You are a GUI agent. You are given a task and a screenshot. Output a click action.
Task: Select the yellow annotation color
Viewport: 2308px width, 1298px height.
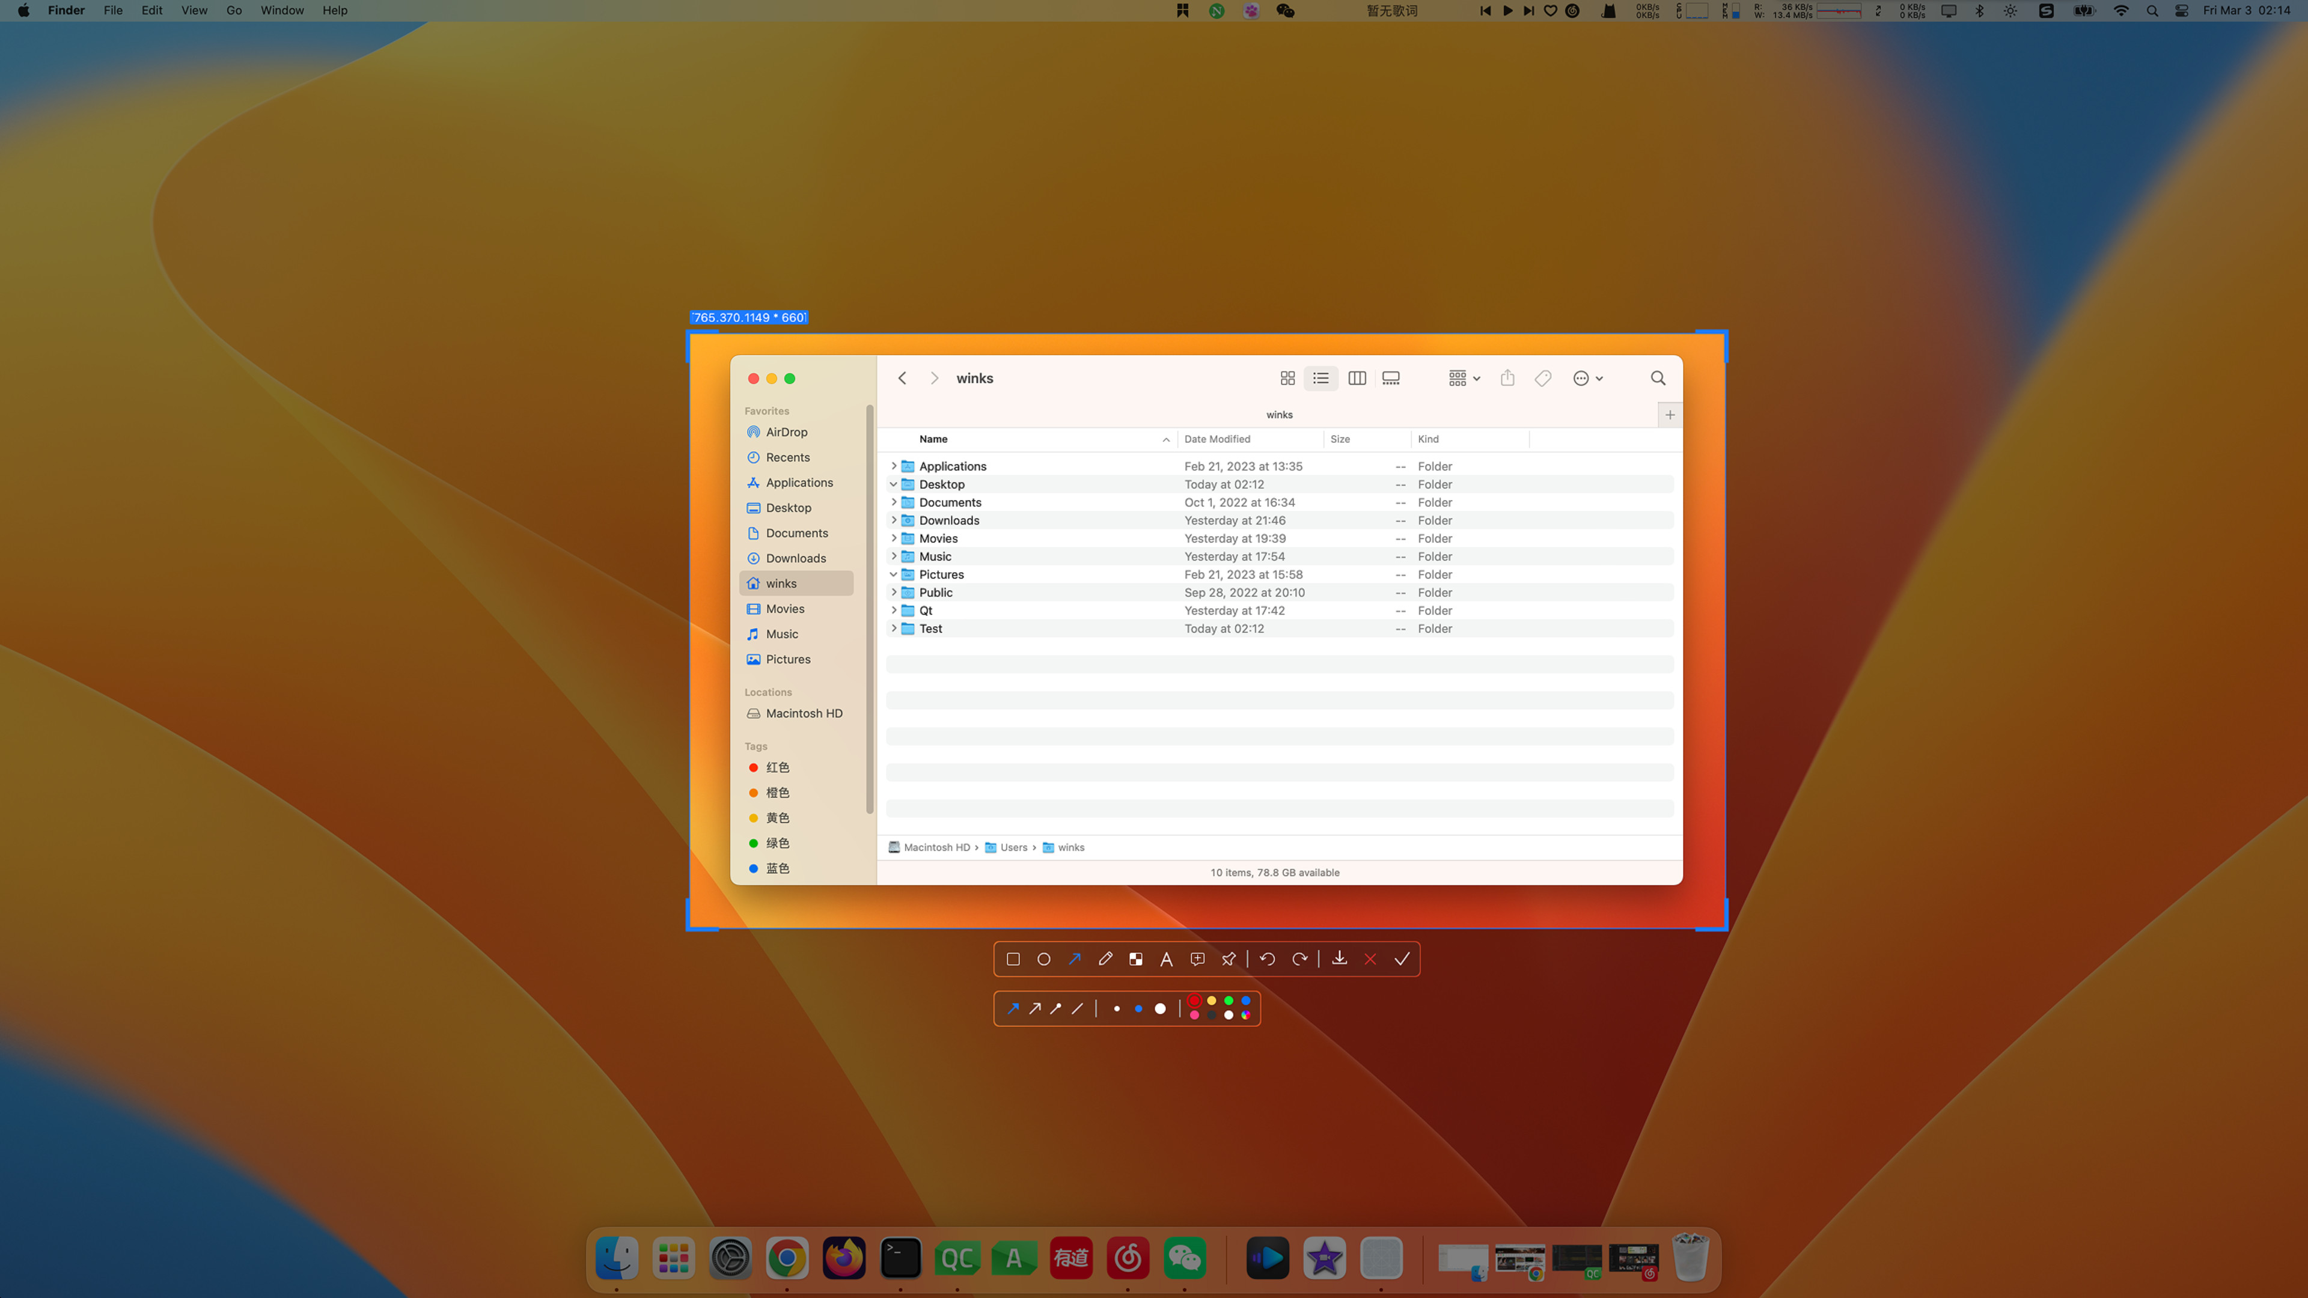point(1211,1001)
